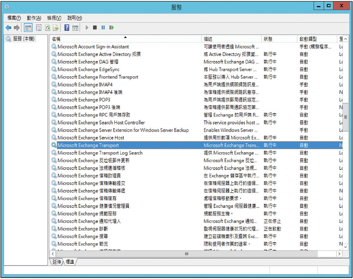Click gear icon next to Microsoft Exchange 節流

point(54,244)
